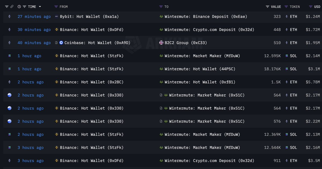Viewport: 322px width, 169px height.
Task: Click the Bybit logo icon
Action: point(56,17)
